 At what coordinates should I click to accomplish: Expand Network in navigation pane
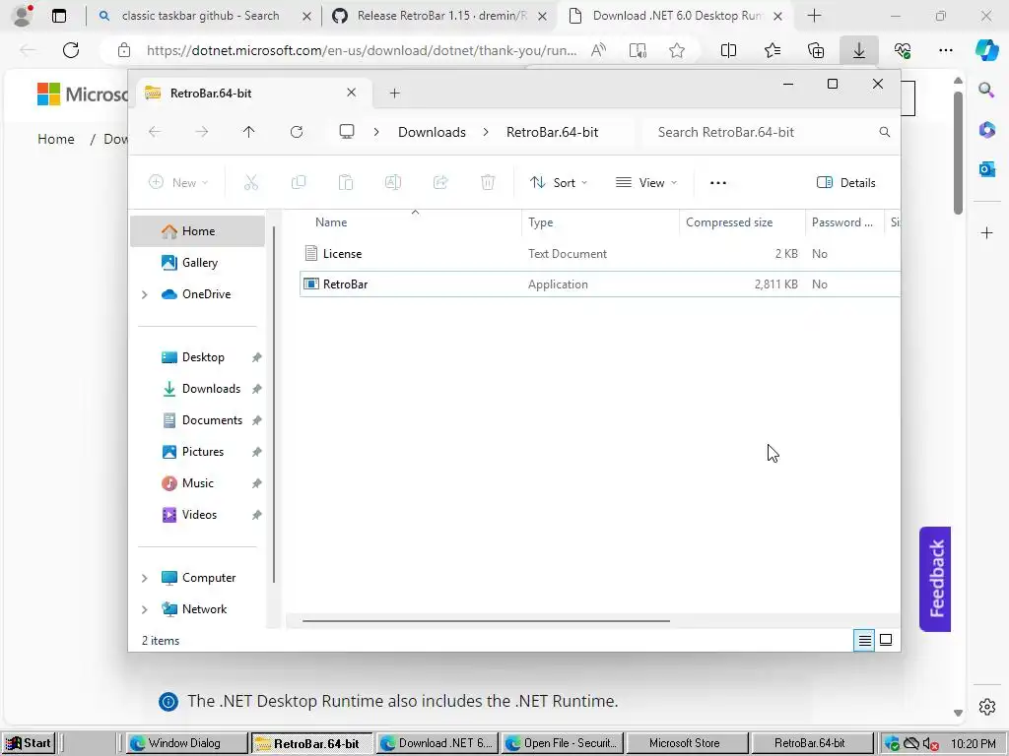(145, 609)
